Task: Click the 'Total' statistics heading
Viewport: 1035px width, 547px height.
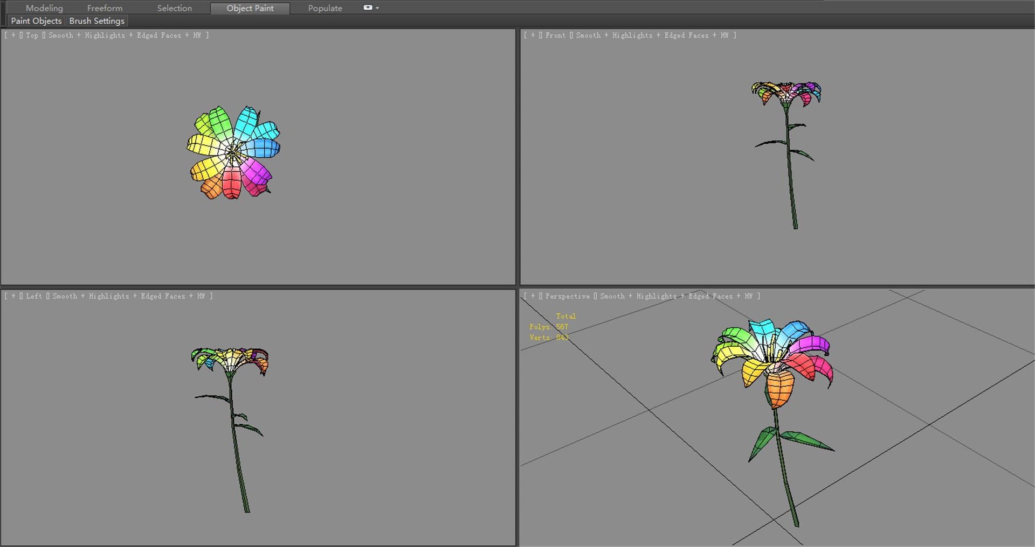Action: click(566, 317)
